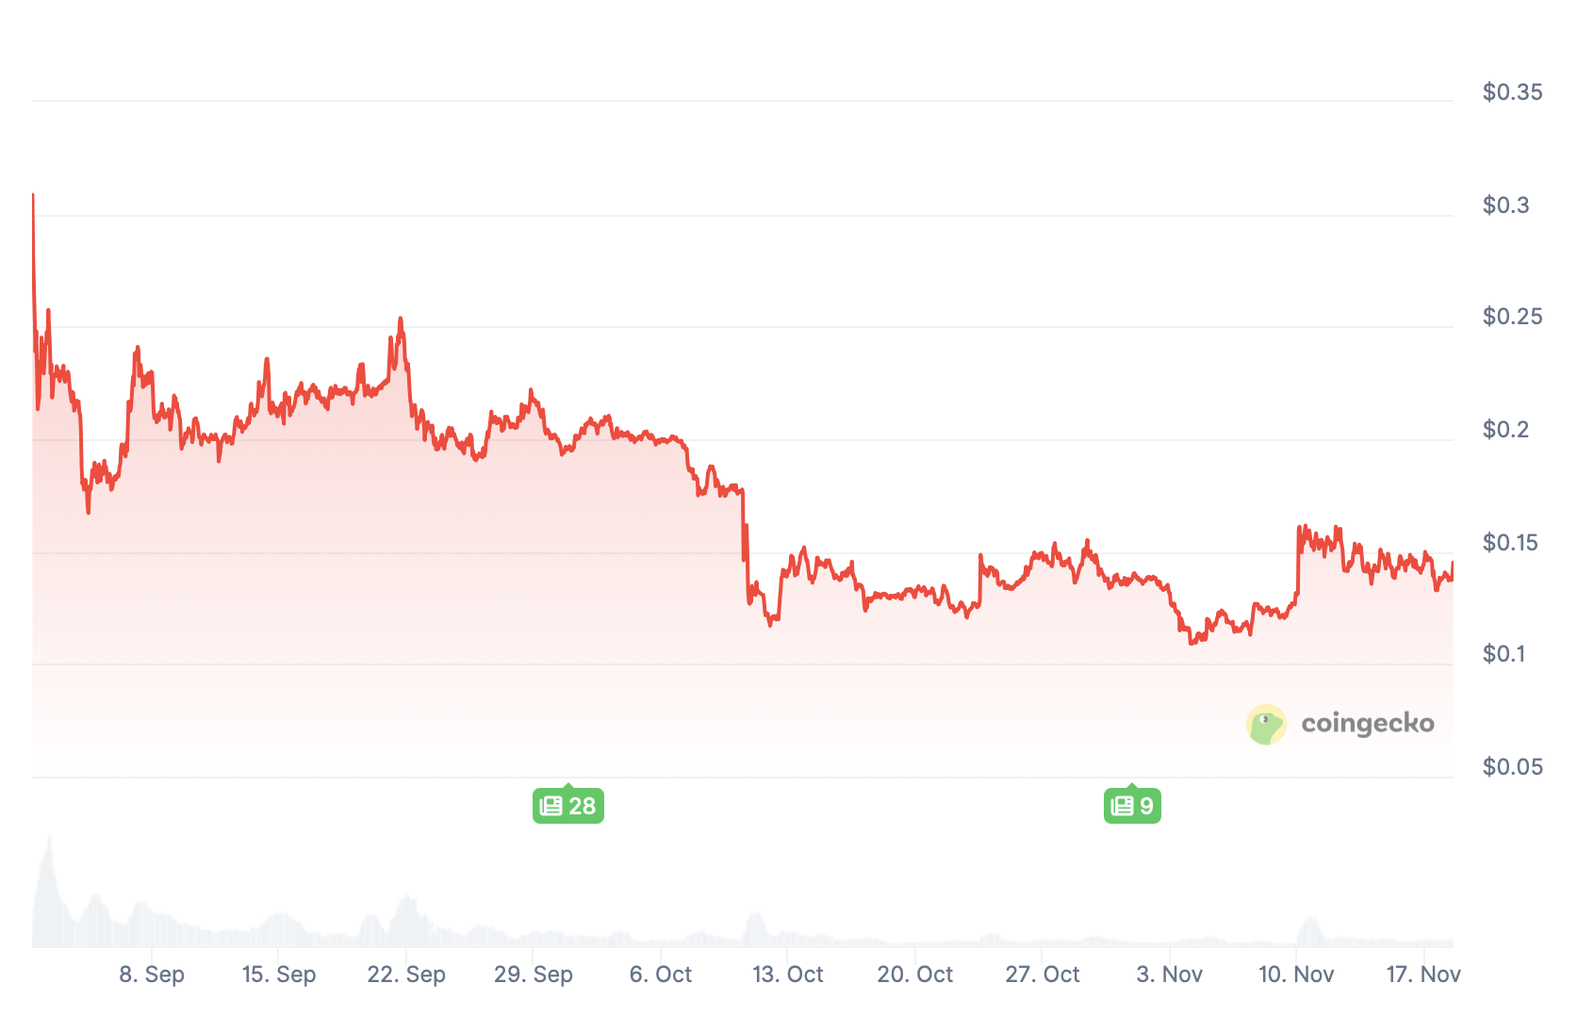Select the 3. Nov date label
1578x1016 pixels.
(x=1170, y=975)
